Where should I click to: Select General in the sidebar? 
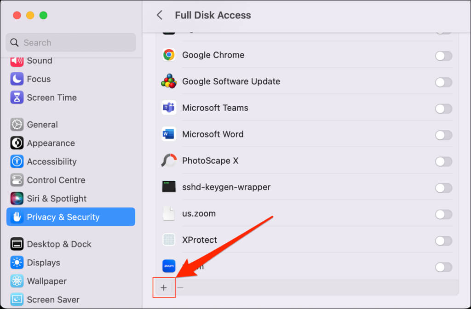click(70, 125)
